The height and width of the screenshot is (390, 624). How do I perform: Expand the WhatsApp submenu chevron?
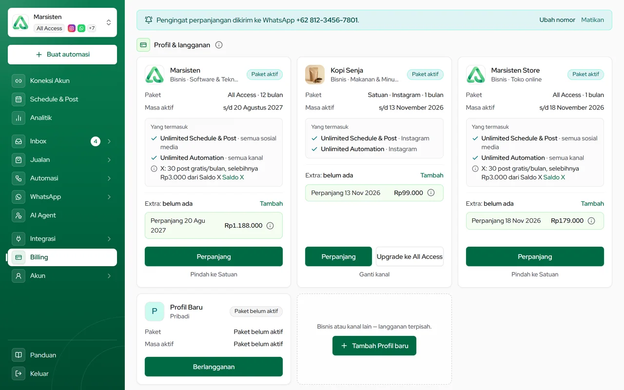coord(109,197)
